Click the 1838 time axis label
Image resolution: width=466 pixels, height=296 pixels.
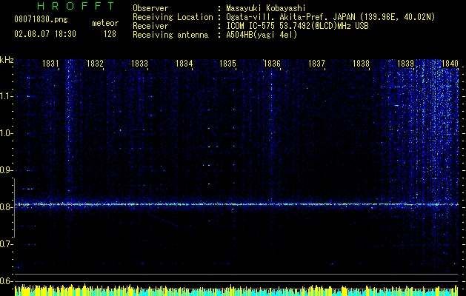point(361,64)
